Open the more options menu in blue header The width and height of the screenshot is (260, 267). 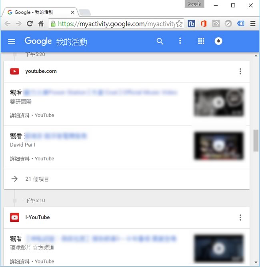[x=180, y=41]
